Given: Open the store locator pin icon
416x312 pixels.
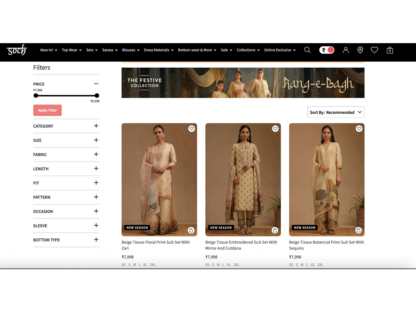Looking at the screenshot, I should point(360,50).
